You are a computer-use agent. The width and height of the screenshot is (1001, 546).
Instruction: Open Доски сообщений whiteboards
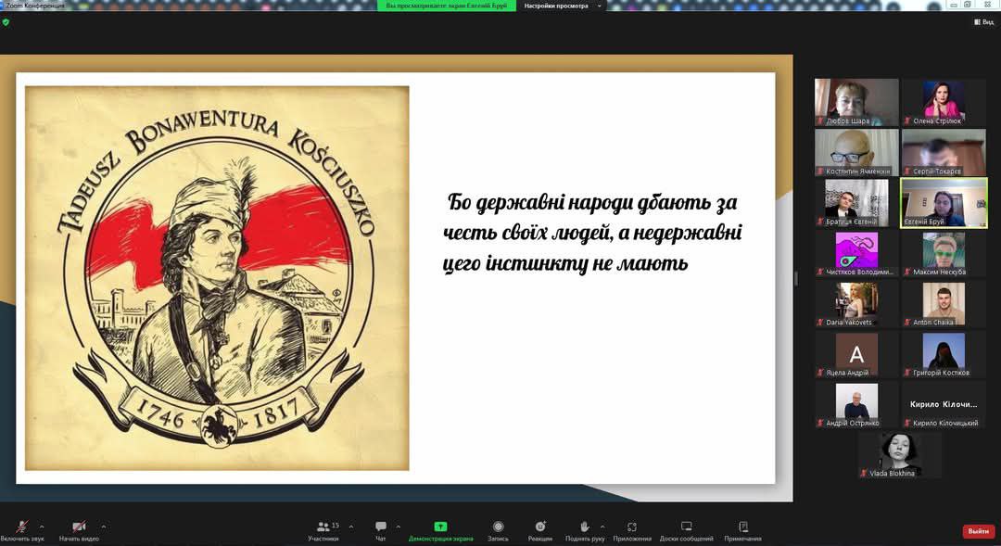coord(686,530)
